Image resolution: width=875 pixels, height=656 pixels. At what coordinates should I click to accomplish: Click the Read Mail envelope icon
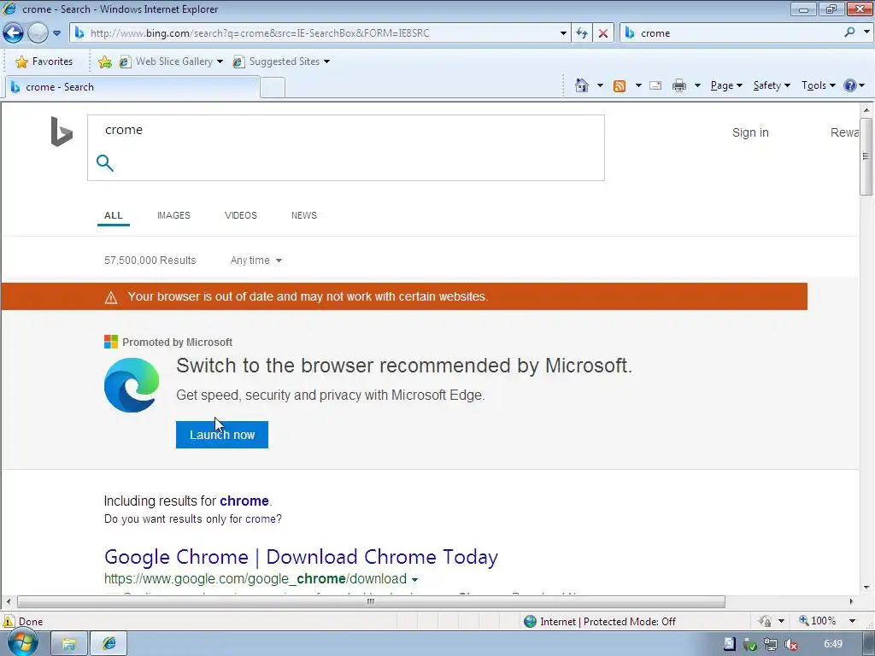(x=655, y=85)
